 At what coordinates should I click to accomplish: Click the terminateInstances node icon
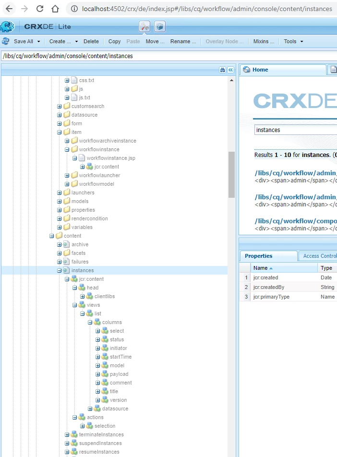click(x=74, y=434)
